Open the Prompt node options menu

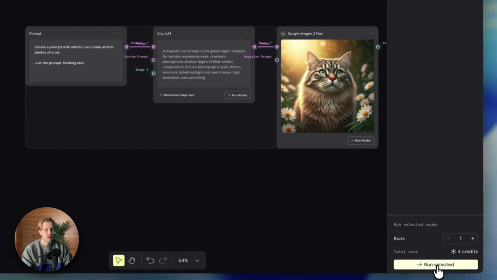[x=120, y=33]
